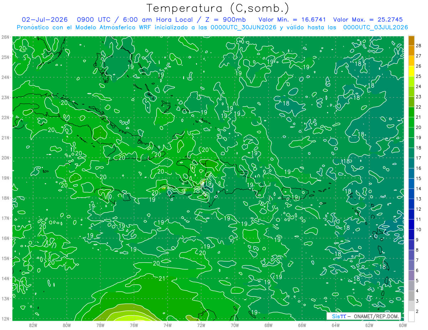
Task: Click the 20N latitude label
Action: pyautogui.click(x=5, y=158)
